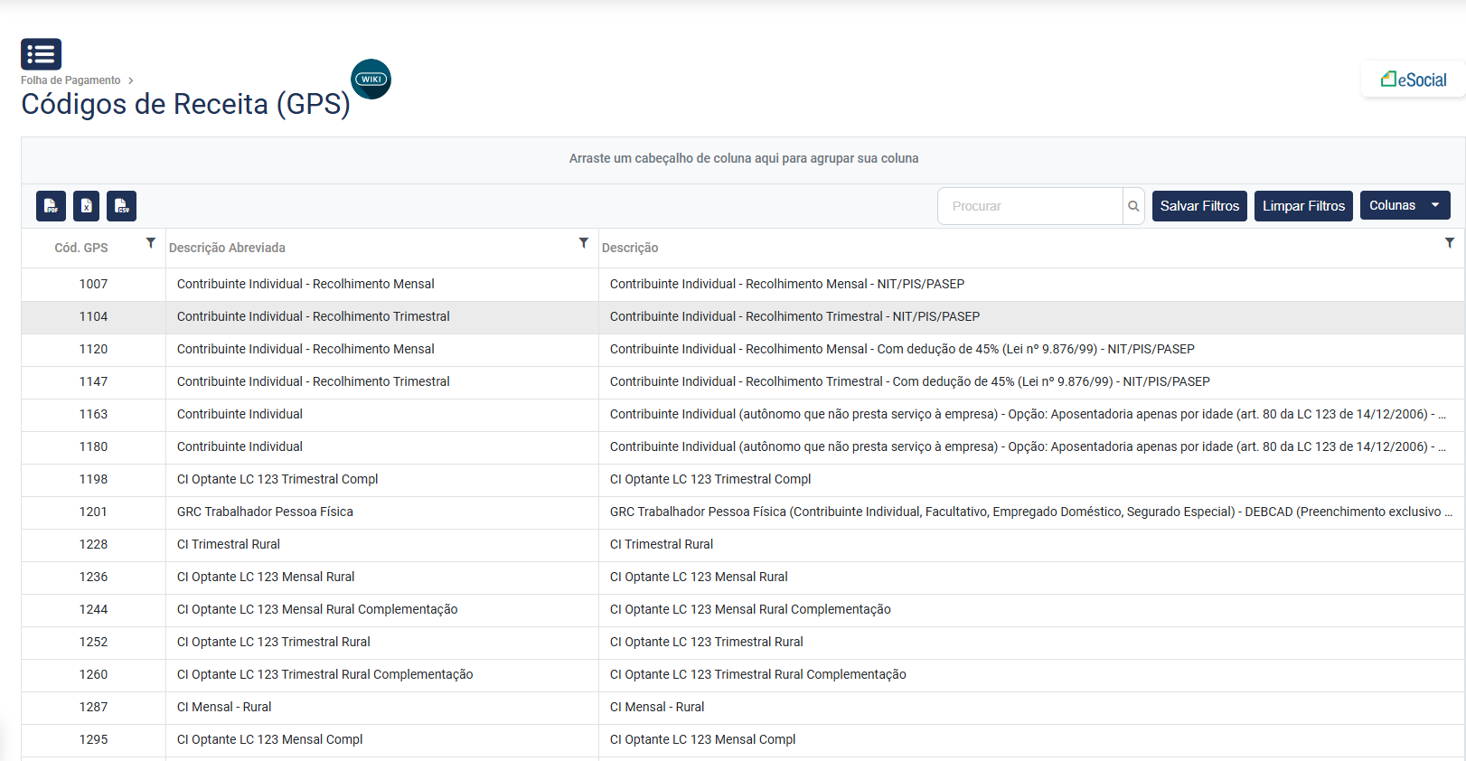Image resolution: width=1466 pixels, height=761 pixels.
Task: Export table as CSV file
Action: [121, 206]
